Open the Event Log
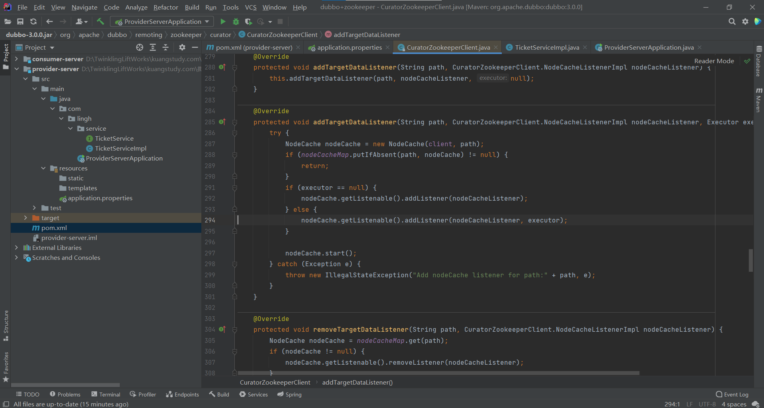The width and height of the screenshot is (764, 408). (732, 394)
